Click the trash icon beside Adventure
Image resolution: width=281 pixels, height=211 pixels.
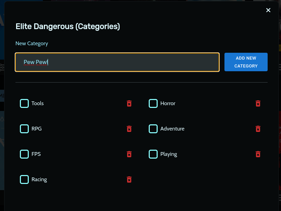point(258,129)
